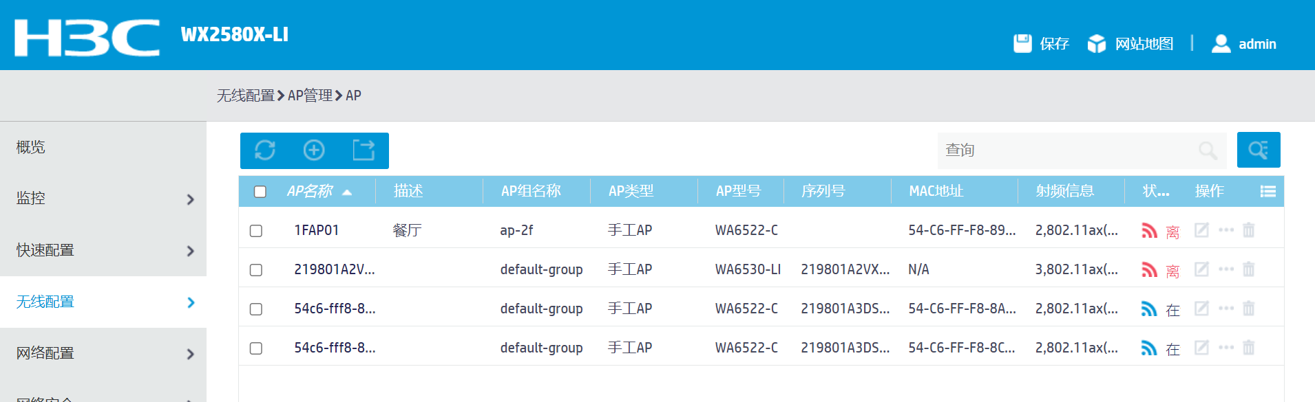Click the 描述 column header
Image resolution: width=1315 pixels, height=402 pixels.
408,191
